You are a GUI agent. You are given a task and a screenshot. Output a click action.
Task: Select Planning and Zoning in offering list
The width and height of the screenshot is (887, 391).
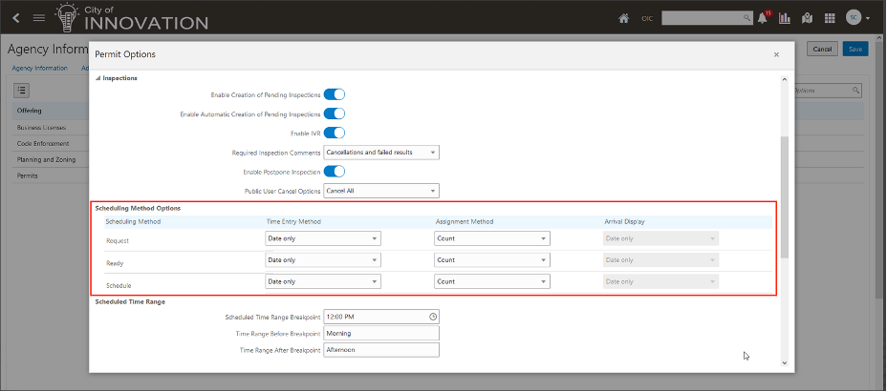tap(44, 159)
